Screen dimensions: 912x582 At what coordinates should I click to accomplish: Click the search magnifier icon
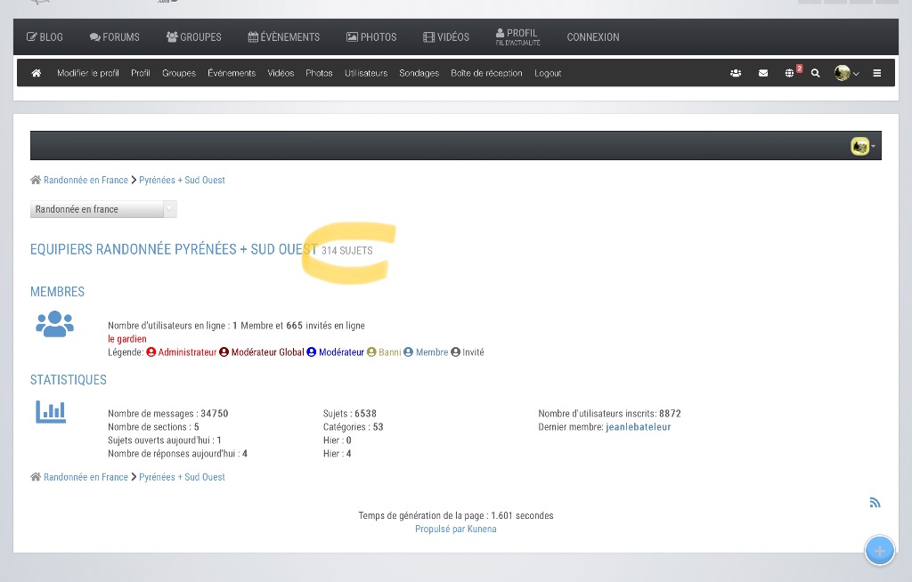(x=815, y=73)
